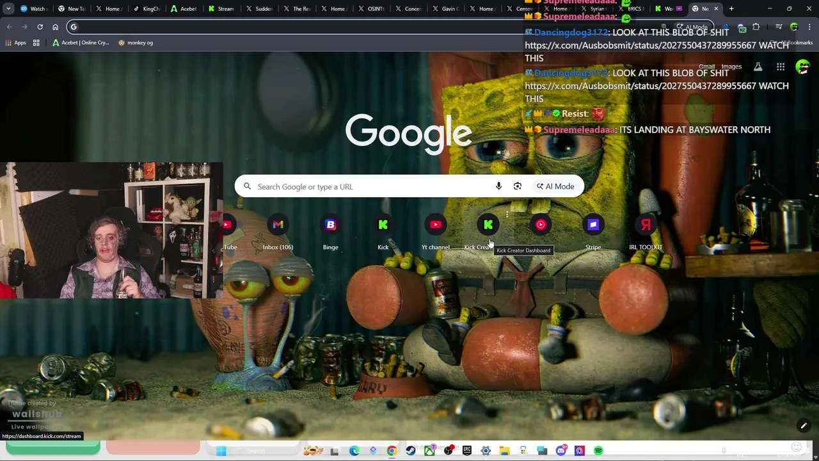Open the Windows Start menu
The width and height of the screenshot is (819, 461).
click(221, 451)
